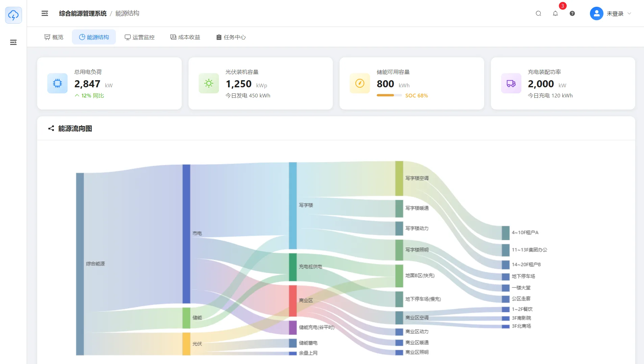This screenshot has width=644, height=364.
Task: Click the 1~2F餐饮 node label
Action: 522,309
